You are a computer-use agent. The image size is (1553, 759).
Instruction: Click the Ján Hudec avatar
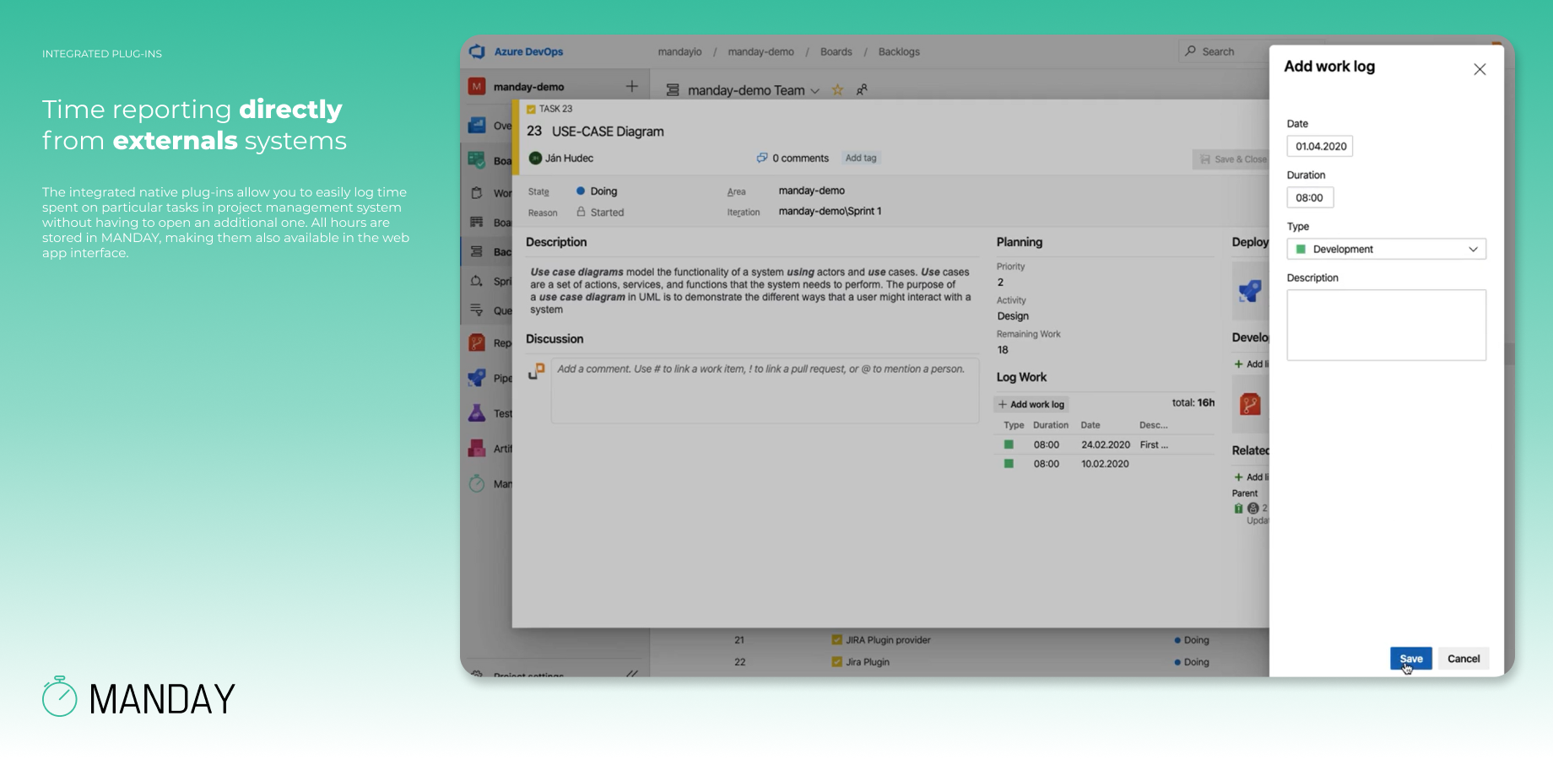pos(535,158)
